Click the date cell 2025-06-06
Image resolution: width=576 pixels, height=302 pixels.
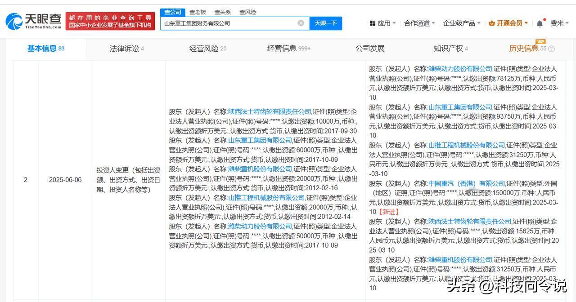tap(65, 180)
